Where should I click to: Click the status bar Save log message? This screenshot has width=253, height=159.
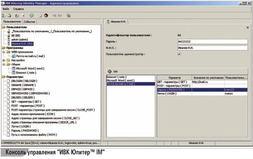coord(50,143)
